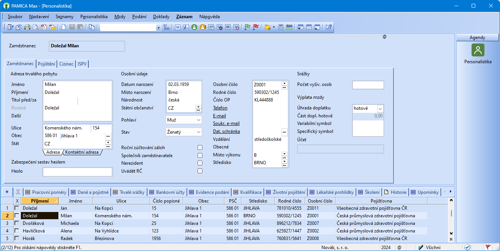500x251 pixels.
Task: Enable the Roční zúčtování záloh checkbox
Action: tap(200, 148)
